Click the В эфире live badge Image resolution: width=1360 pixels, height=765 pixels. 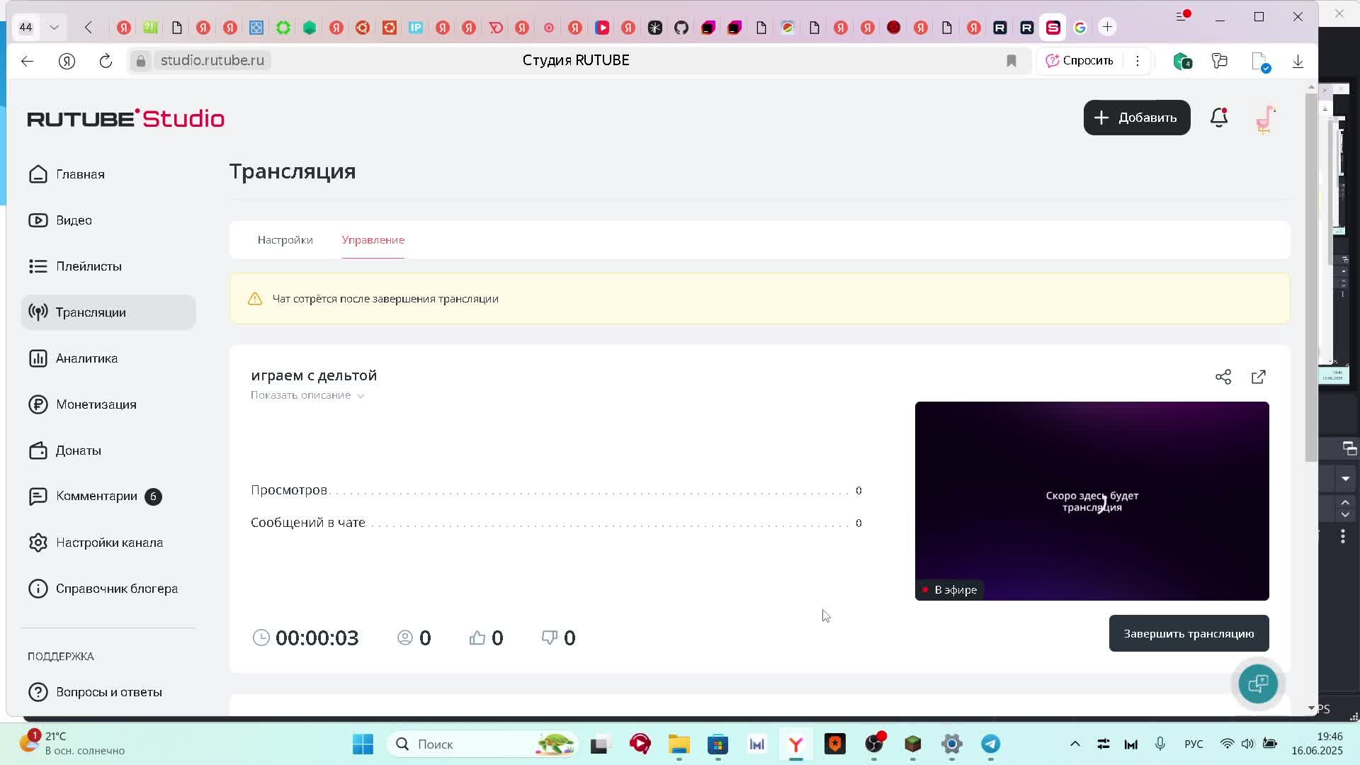coord(948,589)
